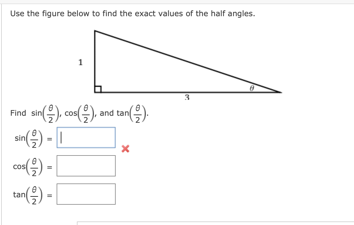Select the cos(θ/2) answer input field
Screen dimensions: 354x225
[x=86, y=166]
